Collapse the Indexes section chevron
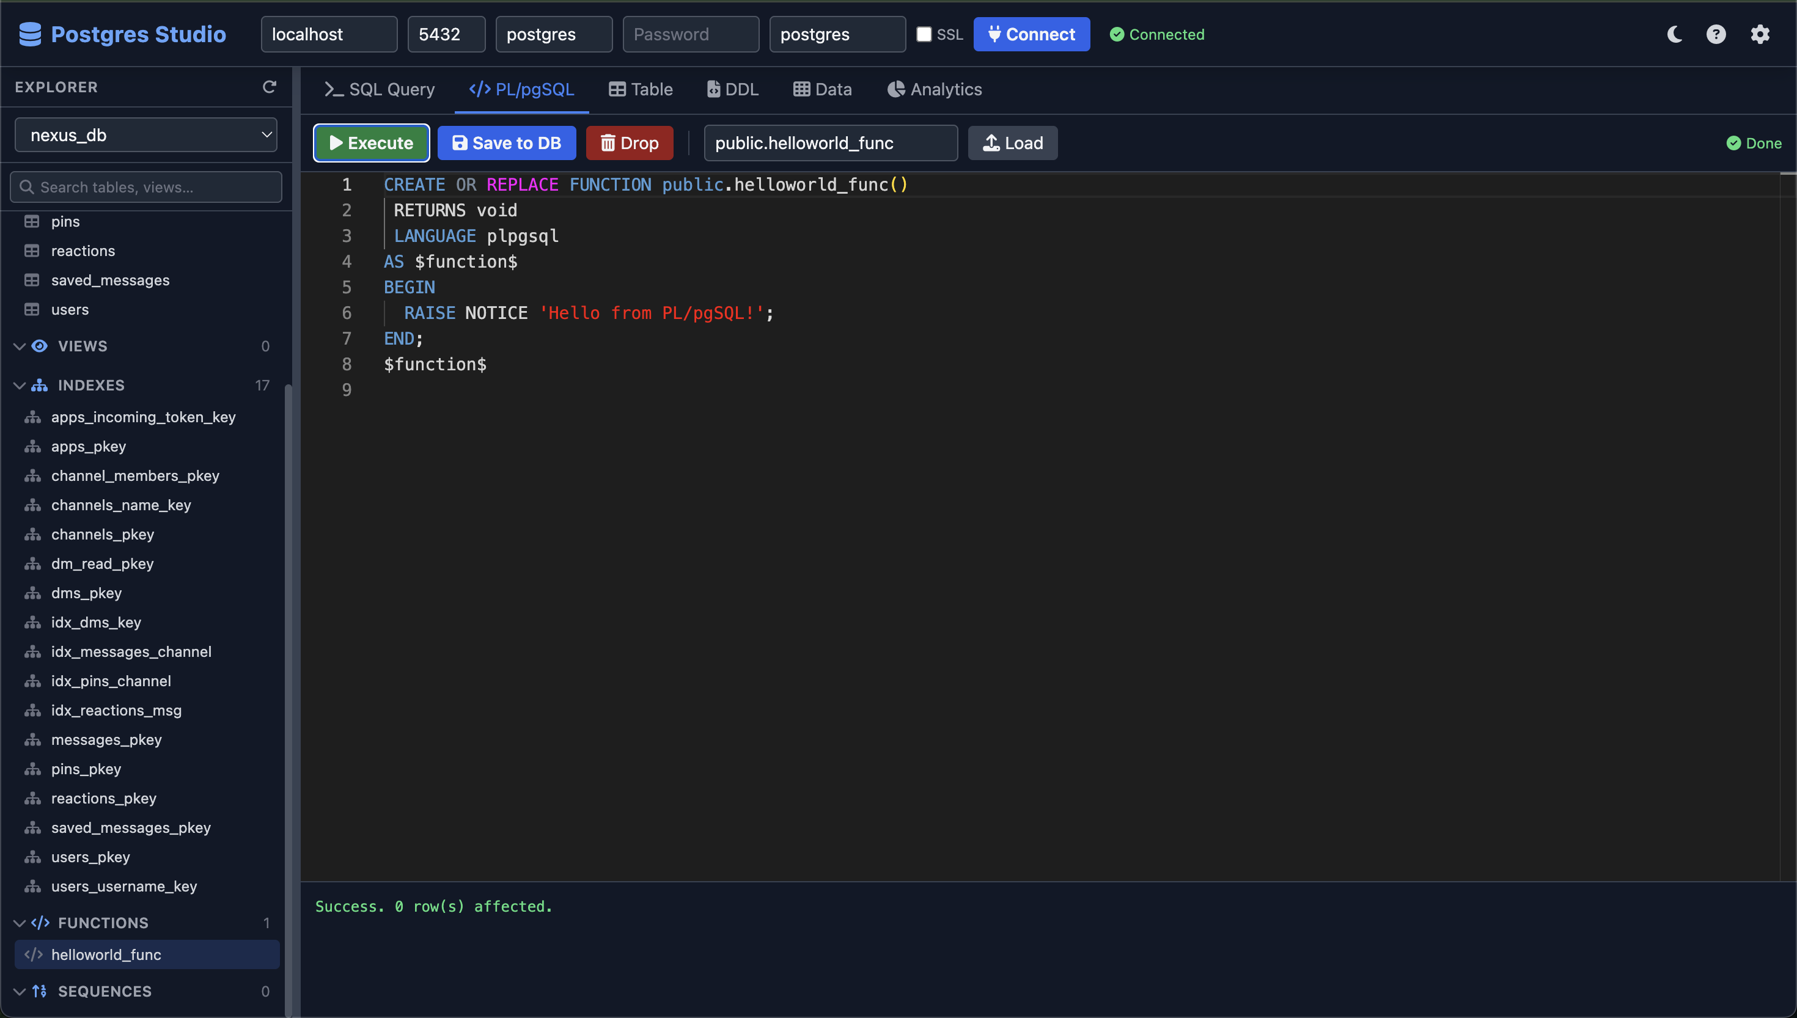The width and height of the screenshot is (1797, 1018). point(20,385)
